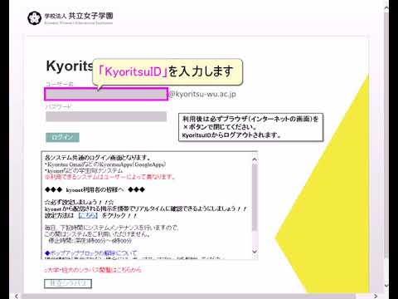Screen dimensions: 398x299
Task: Open the こちら link in the notice
Action: (x=88, y=215)
